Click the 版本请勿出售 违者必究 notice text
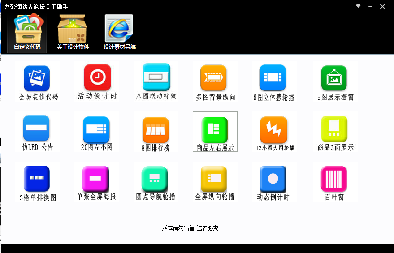This screenshot has width=394, height=253. (x=190, y=228)
